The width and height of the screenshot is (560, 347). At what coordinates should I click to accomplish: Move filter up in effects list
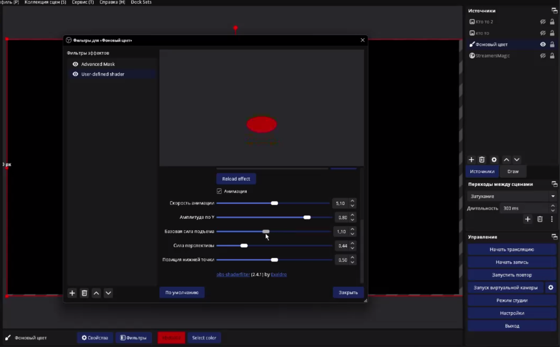pos(97,293)
